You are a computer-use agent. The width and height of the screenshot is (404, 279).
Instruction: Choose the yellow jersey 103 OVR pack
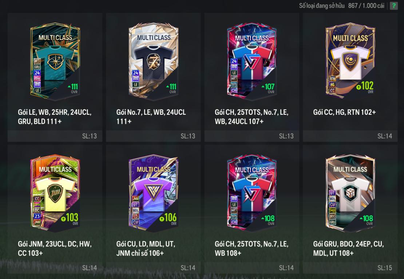pyautogui.click(x=55, y=193)
